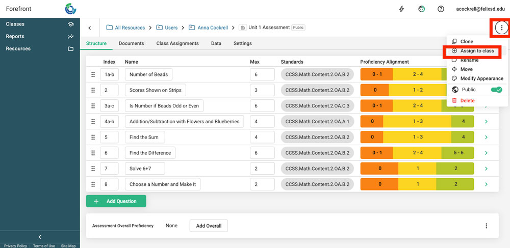Open the help question mark icon
Screen dimensions: 510x248
[441, 9]
